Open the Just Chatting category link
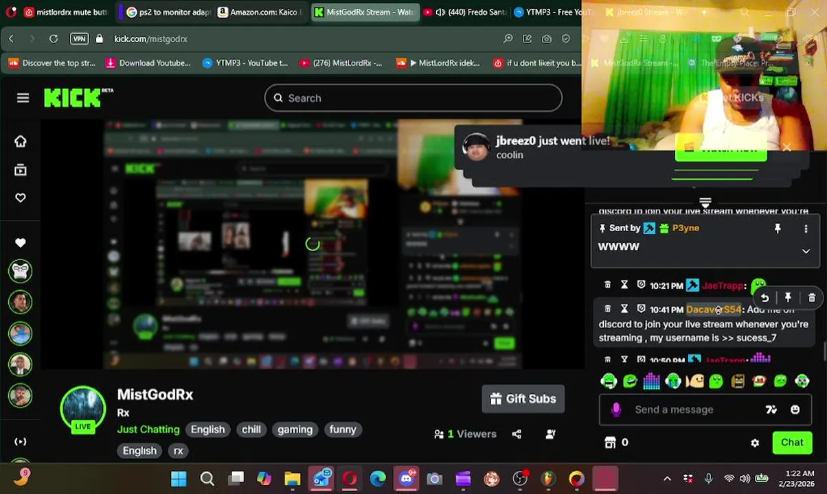827x494 pixels. [148, 430]
